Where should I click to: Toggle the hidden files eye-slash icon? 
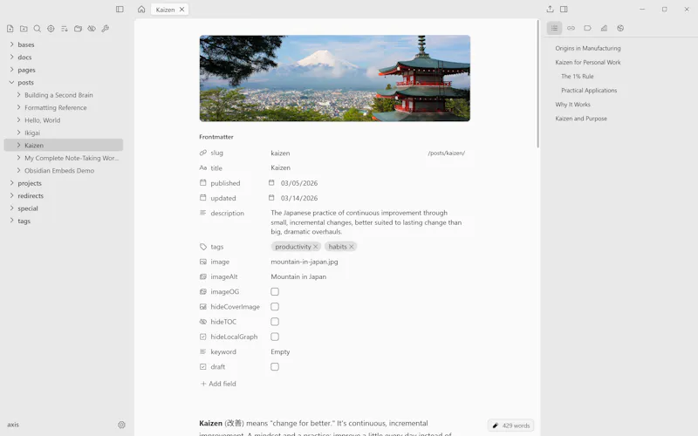tap(92, 29)
